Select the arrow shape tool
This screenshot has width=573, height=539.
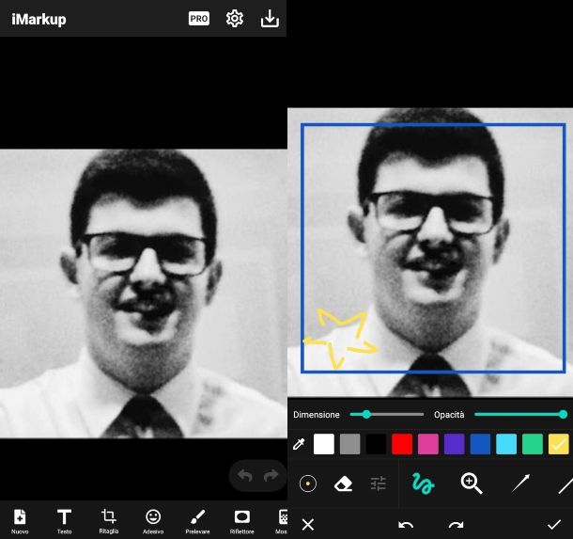point(520,483)
